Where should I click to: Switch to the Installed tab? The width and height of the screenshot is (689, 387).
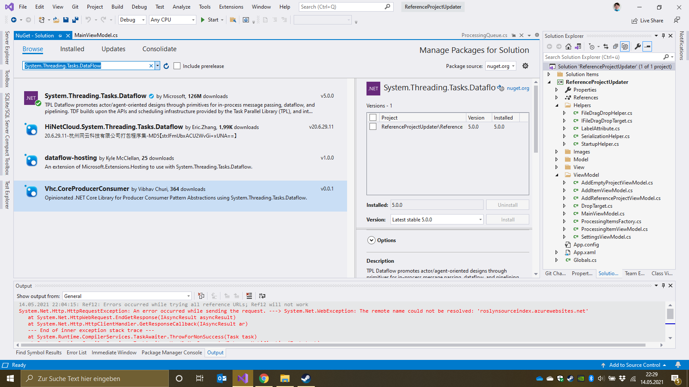click(72, 49)
